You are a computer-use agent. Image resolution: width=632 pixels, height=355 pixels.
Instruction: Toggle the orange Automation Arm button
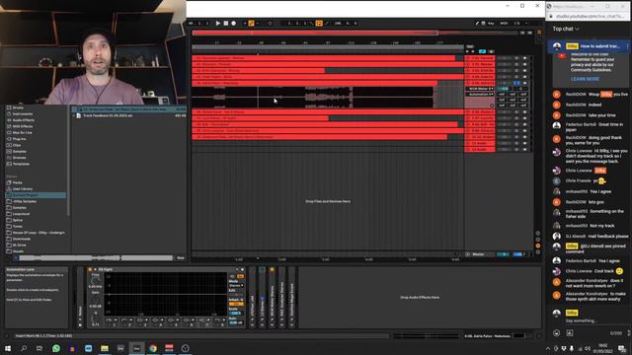click(x=251, y=24)
